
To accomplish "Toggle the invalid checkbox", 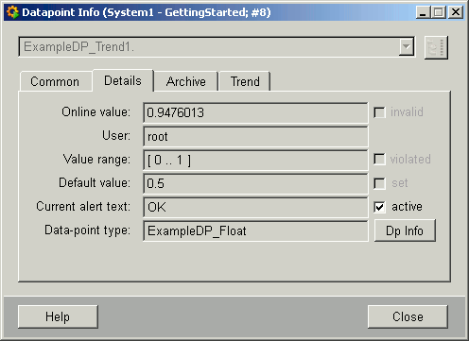I will click(379, 112).
